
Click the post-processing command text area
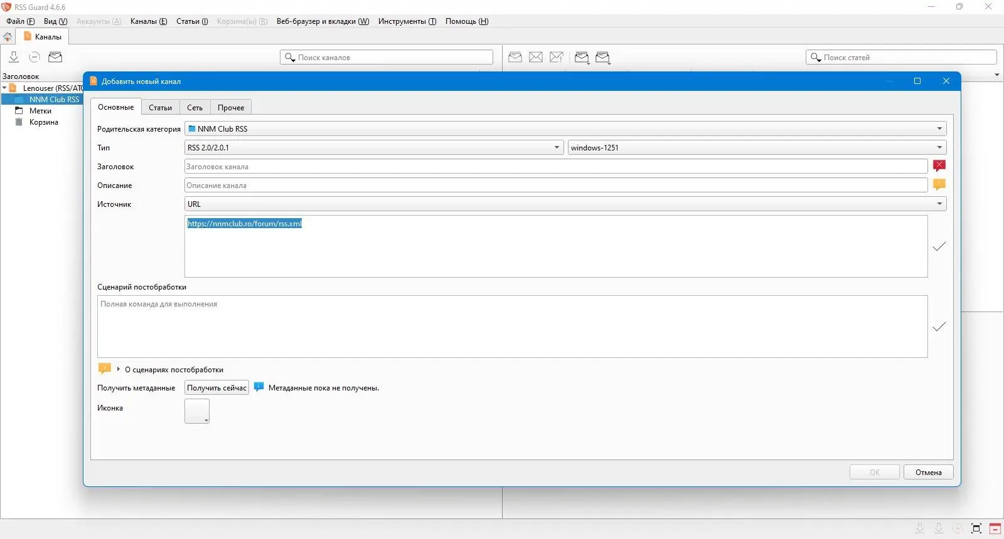coord(512,327)
